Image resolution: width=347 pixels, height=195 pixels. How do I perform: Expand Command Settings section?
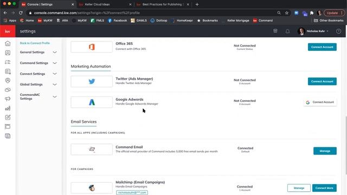pos(38,63)
